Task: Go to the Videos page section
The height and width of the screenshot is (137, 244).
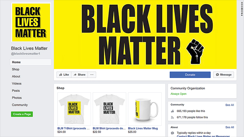Action: [17, 83]
